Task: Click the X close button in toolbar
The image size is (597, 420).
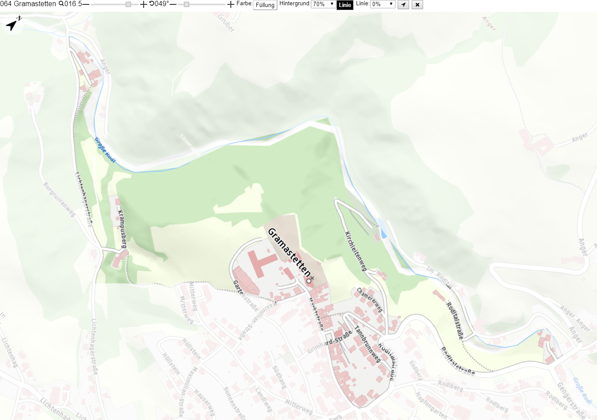Action: pyautogui.click(x=417, y=4)
